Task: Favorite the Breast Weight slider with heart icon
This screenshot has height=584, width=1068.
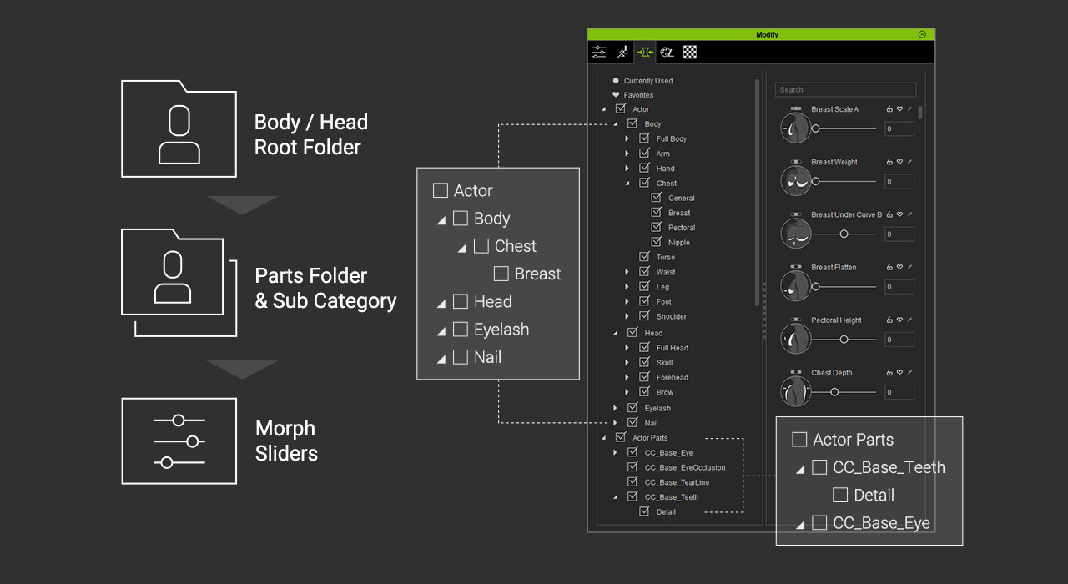Action: pos(899,162)
